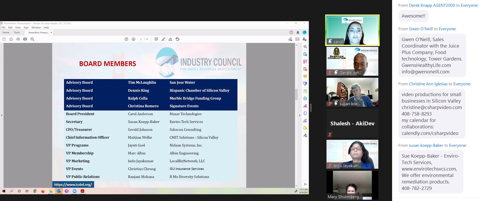Open Export PDF tool in right pane
Image resolution: width=480 pixels, height=201 pixels.
(305, 54)
